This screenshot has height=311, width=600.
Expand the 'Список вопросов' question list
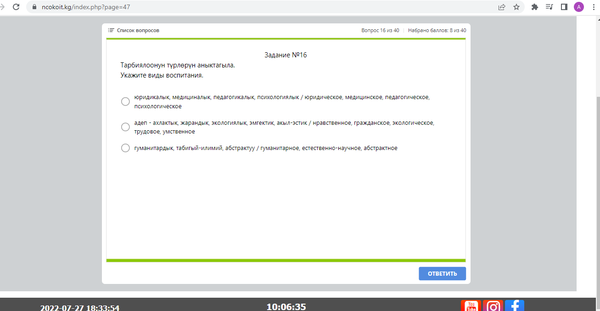(x=134, y=30)
